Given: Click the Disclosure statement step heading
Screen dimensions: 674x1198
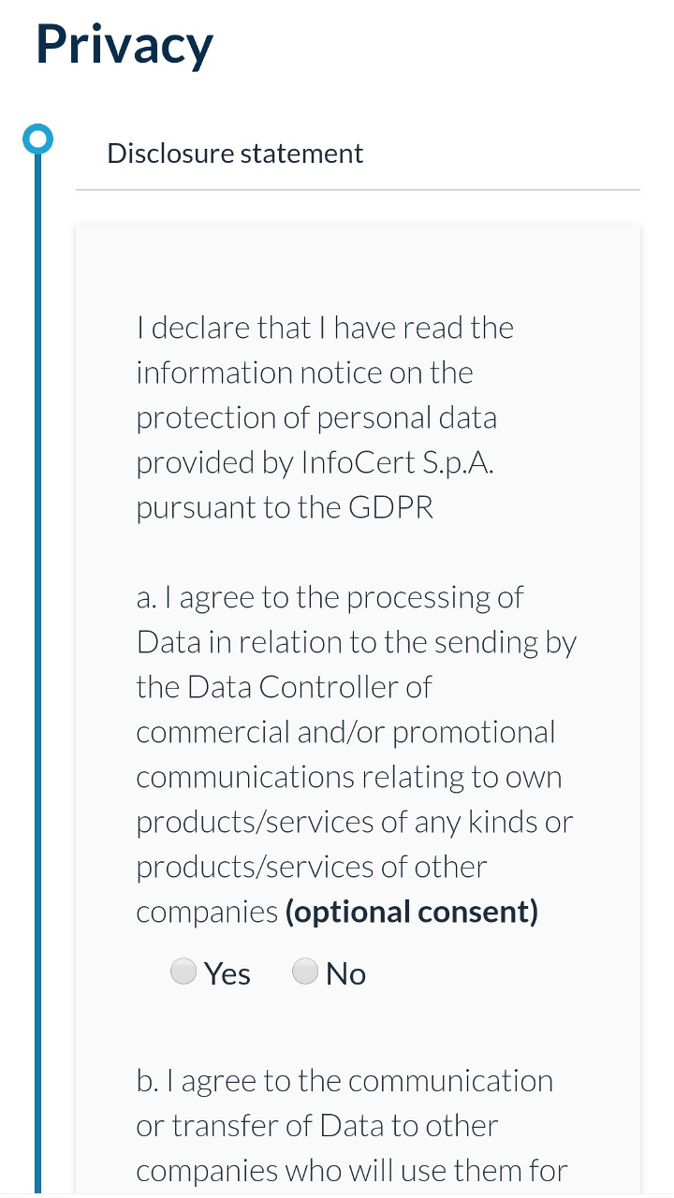Looking at the screenshot, I should click(x=235, y=153).
